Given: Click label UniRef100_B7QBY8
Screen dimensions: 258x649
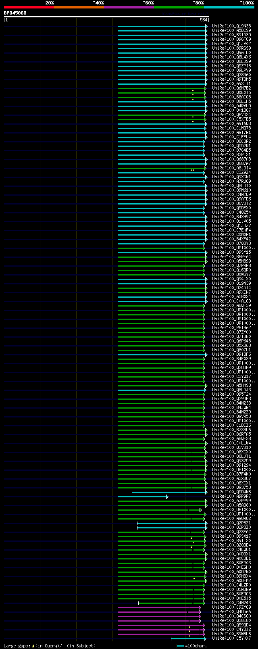Looking at the screenshot, I should [231, 244].
